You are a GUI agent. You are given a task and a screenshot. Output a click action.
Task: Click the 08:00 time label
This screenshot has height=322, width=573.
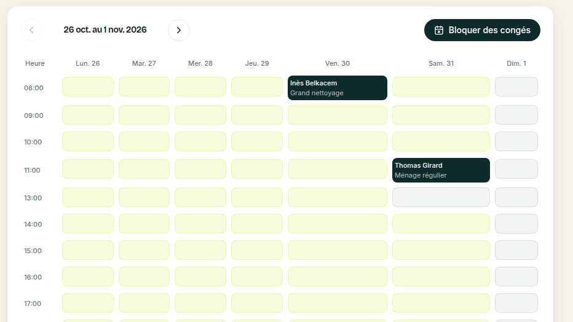click(x=34, y=88)
